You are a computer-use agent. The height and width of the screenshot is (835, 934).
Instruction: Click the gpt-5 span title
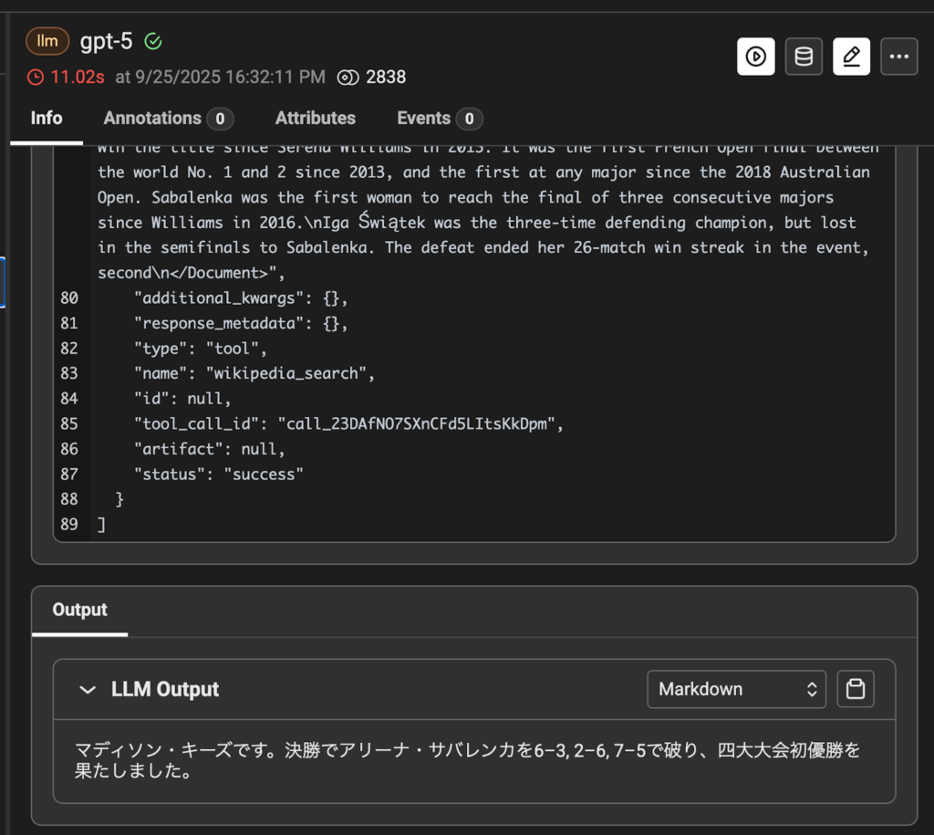[x=107, y=41]
